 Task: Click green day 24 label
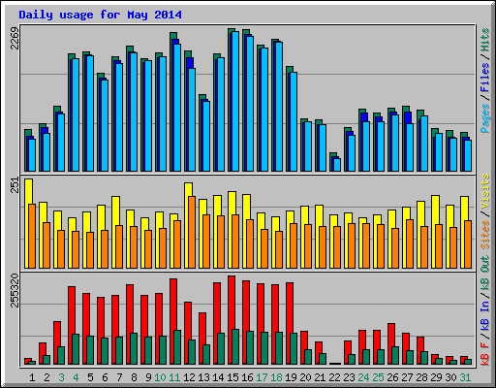[x=363, y=377]
